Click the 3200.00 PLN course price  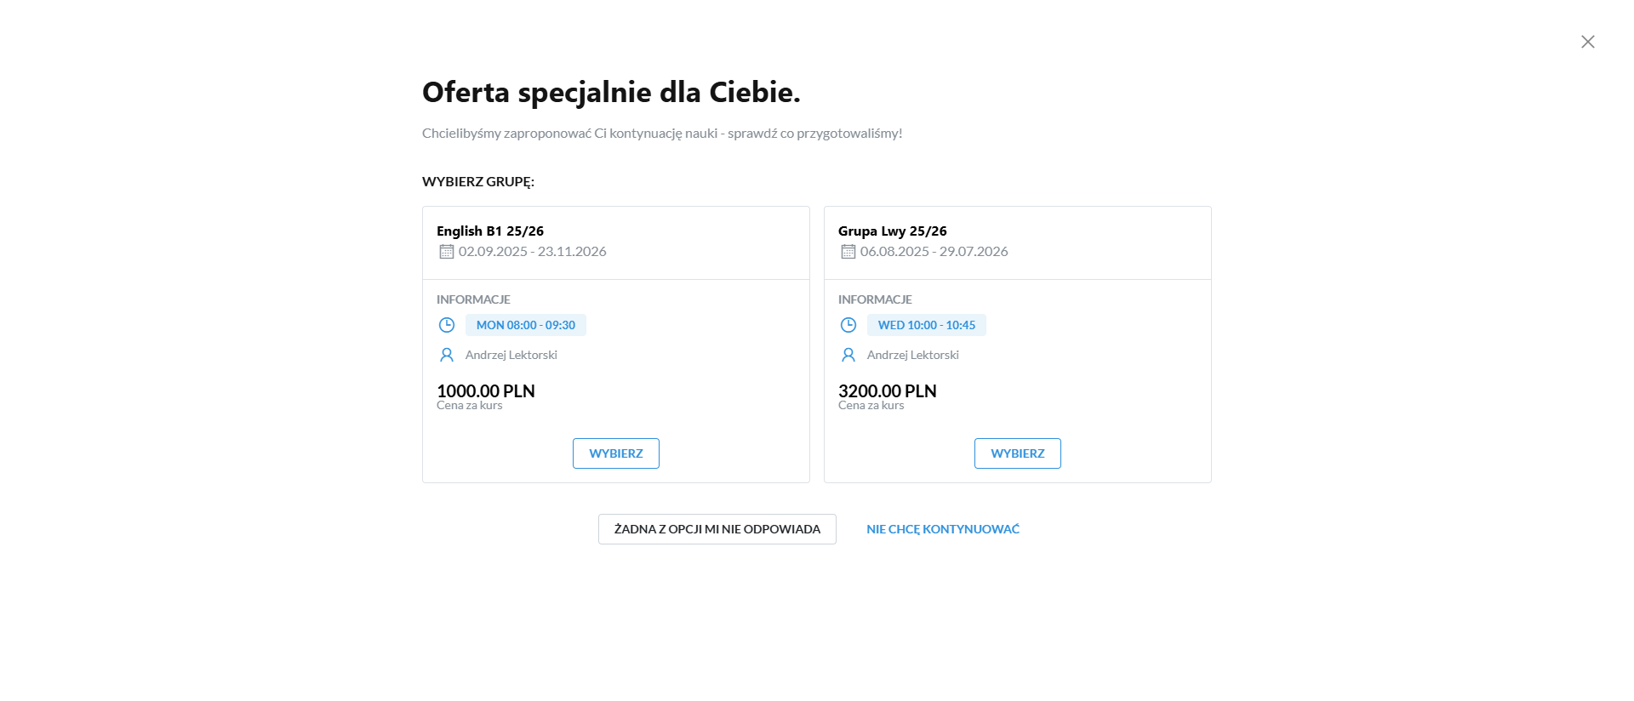coord(888,391)
